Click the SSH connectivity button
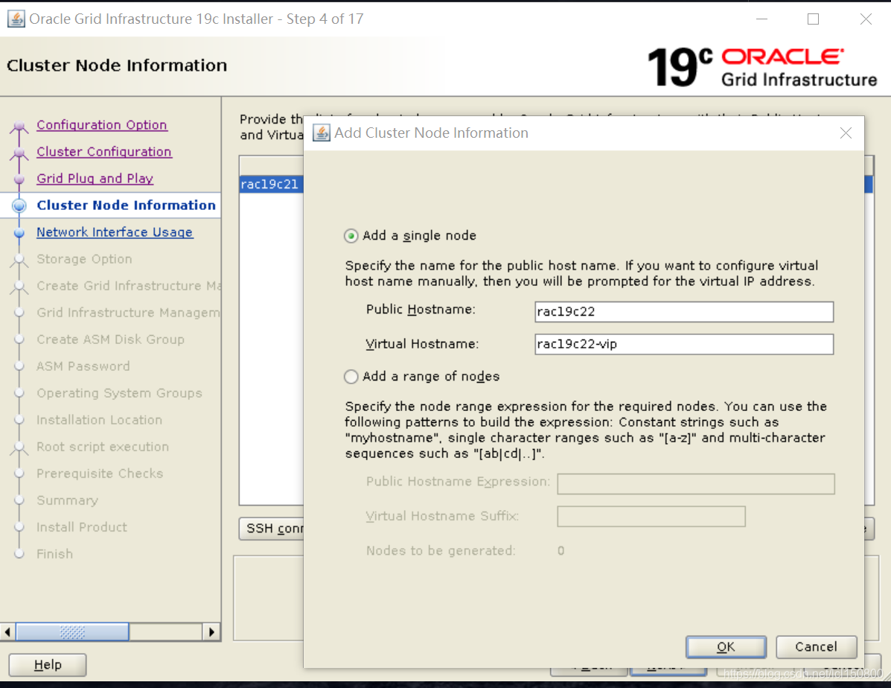The image size is (891, 688). pyautogui.click(x=272, y=528)
